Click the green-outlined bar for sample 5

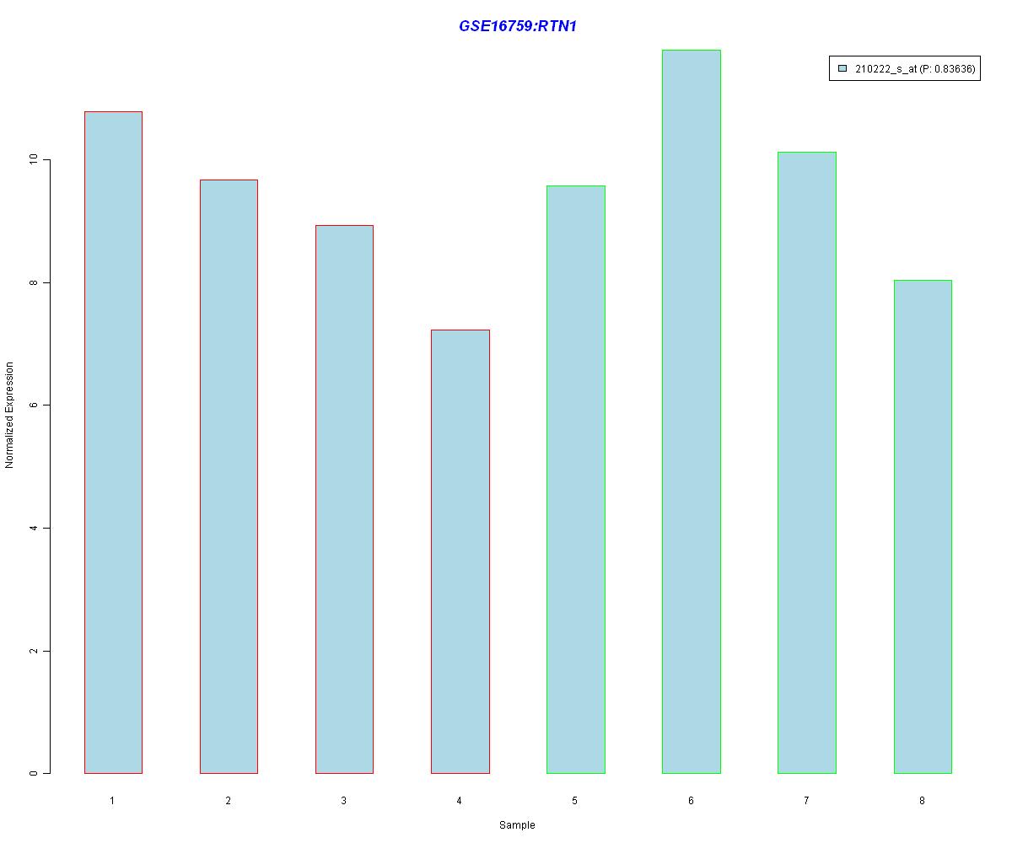coord(575,480)
